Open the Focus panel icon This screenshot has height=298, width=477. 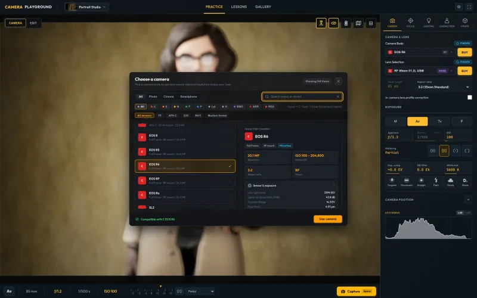tap(410, 23)
